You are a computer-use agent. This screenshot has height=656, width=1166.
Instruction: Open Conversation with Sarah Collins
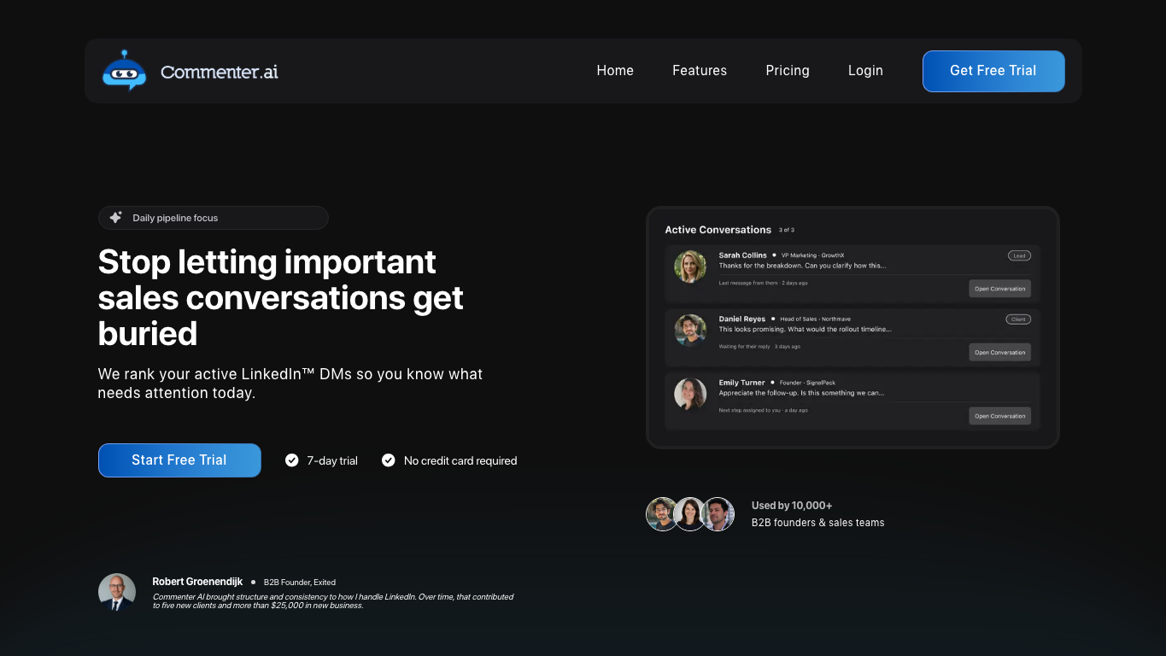(999, 289)
